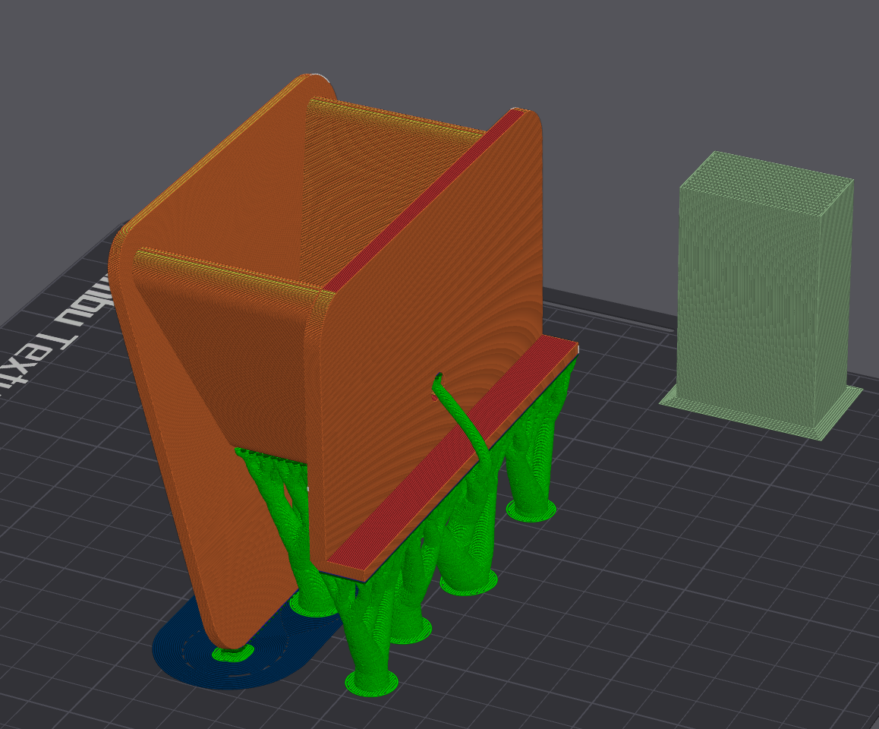Select the light green prime tower
The height and width of the screenshot is (729, 879).
[762, 295]
